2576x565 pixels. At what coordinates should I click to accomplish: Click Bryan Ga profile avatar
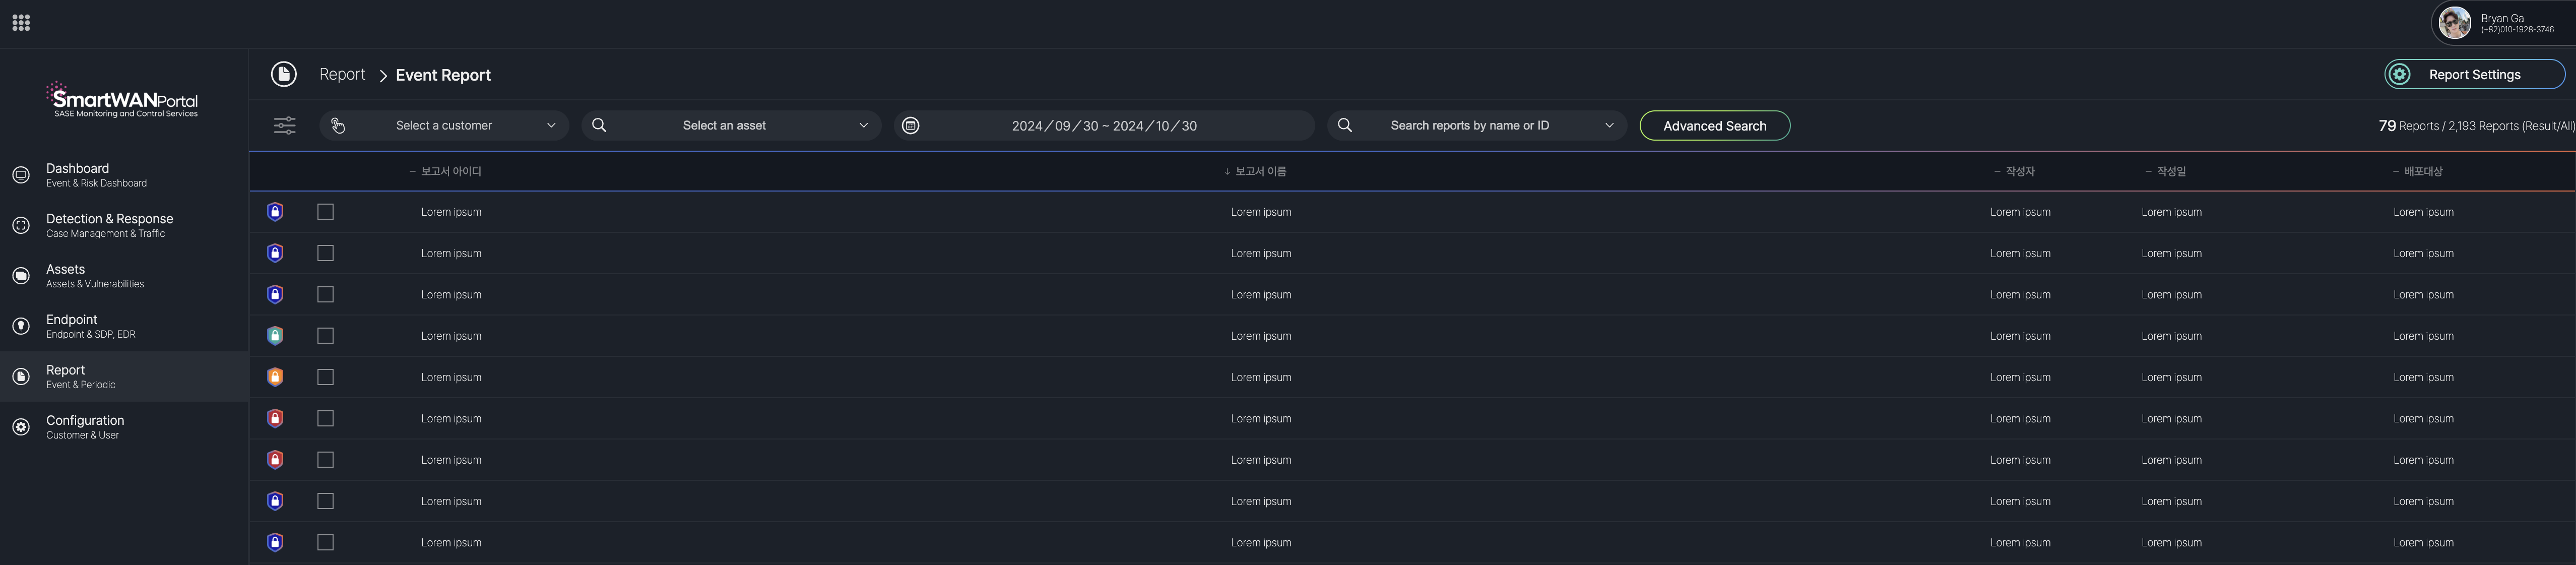coord(2454,23)
